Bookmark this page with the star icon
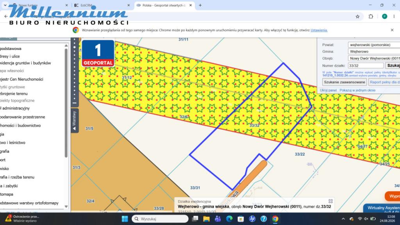 tap(357, 16)
